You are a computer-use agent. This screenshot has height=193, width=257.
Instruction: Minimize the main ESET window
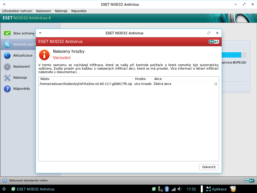[x=236, y=5]
